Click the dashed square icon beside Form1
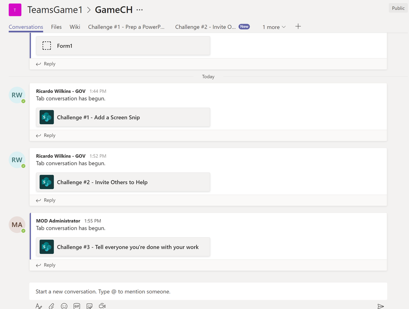This screenshot has height=309, width=409. tap(47, 45)
